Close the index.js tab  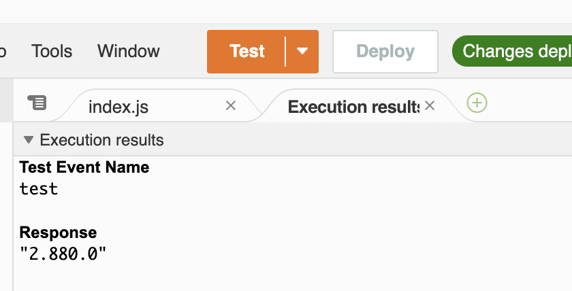point(231,105)
